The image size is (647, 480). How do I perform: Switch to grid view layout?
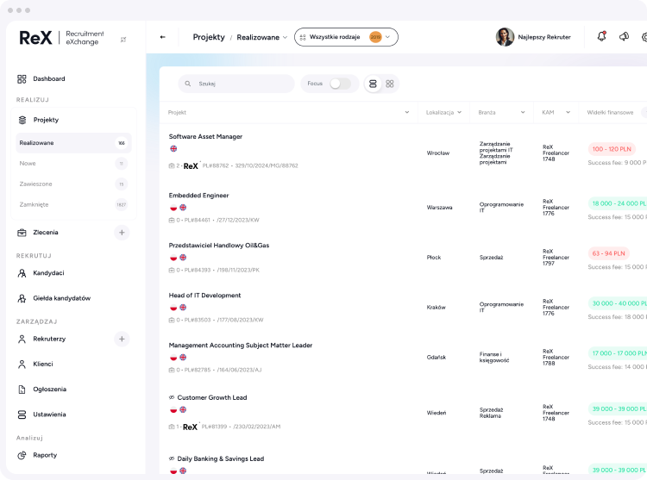tap(390, 84)
